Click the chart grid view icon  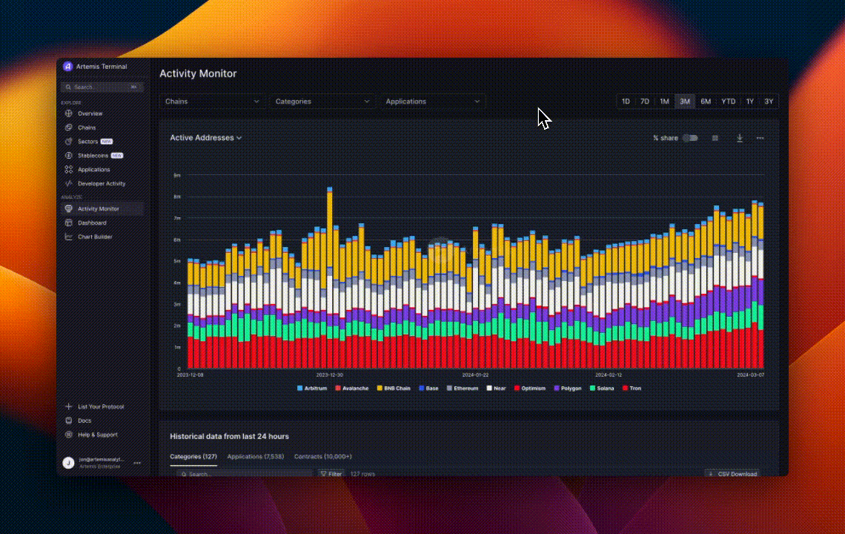pos(715,138)
